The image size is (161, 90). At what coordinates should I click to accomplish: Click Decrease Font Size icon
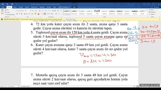pyautogui.click(x=33, y=11)
